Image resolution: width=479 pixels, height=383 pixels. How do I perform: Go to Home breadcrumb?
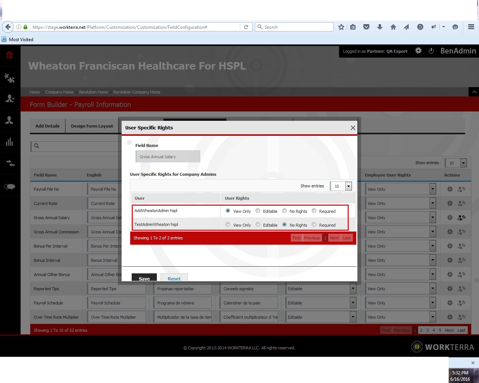tap(35, 92)
